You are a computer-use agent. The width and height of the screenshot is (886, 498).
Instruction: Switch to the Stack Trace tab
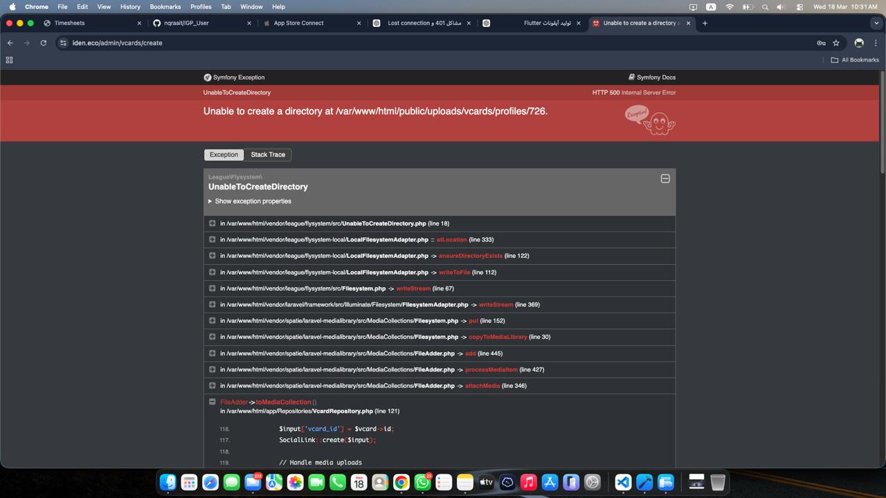click(268, 155)
